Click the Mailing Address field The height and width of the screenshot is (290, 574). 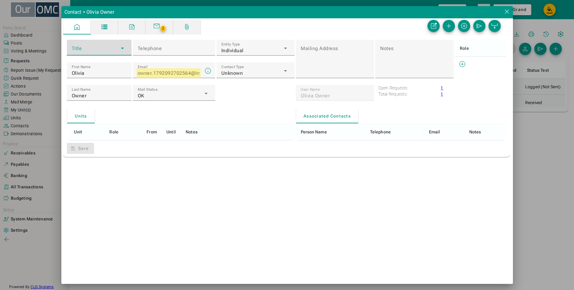click(x=335, y=59)
